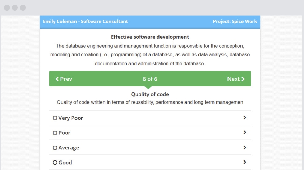304x170 pixels.
Task: Expand the Very Poor row chevron arrow
Action: coord(244,118)
